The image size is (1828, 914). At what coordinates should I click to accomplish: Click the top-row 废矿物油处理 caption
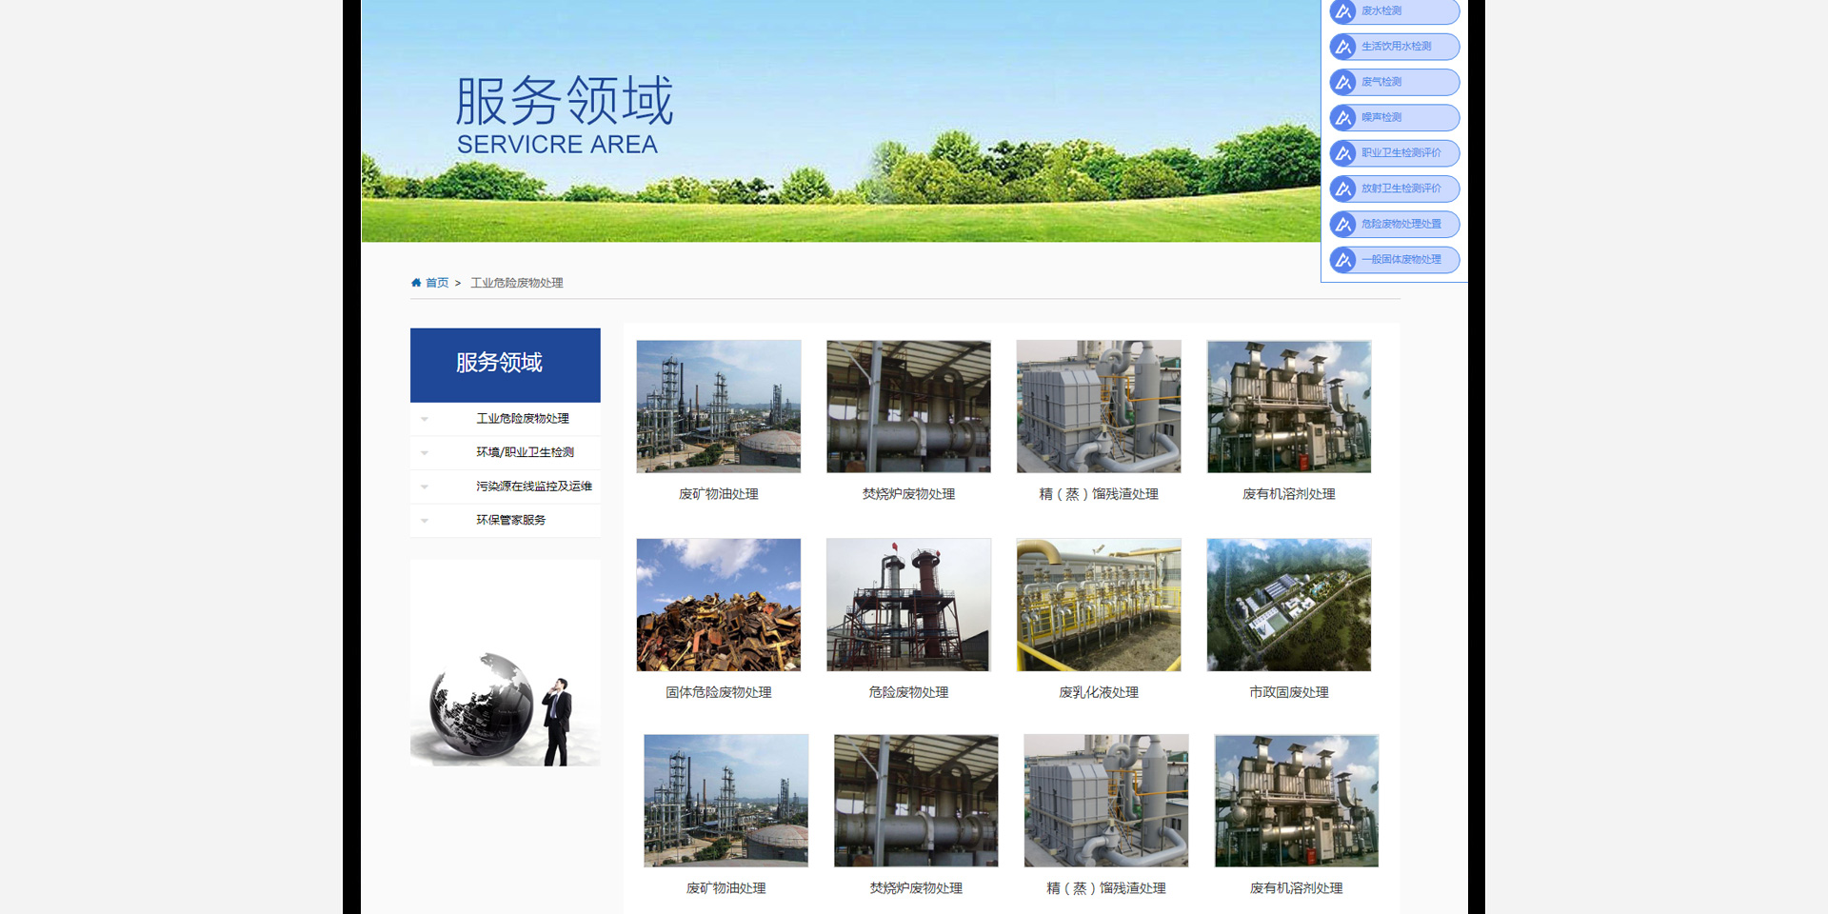(719, 494)
